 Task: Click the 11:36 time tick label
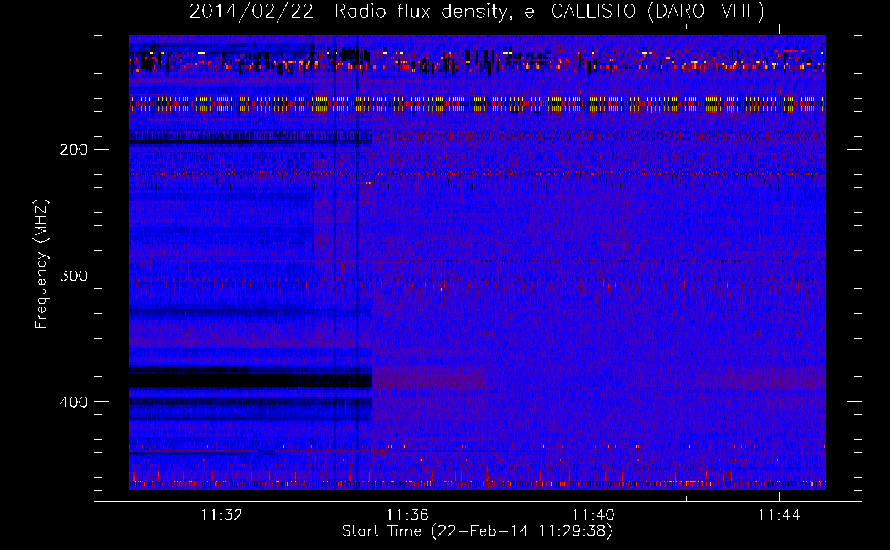click(x=408, y=515)
